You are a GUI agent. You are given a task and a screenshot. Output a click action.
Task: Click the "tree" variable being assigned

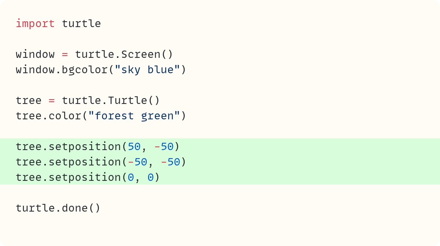[29, 101]
